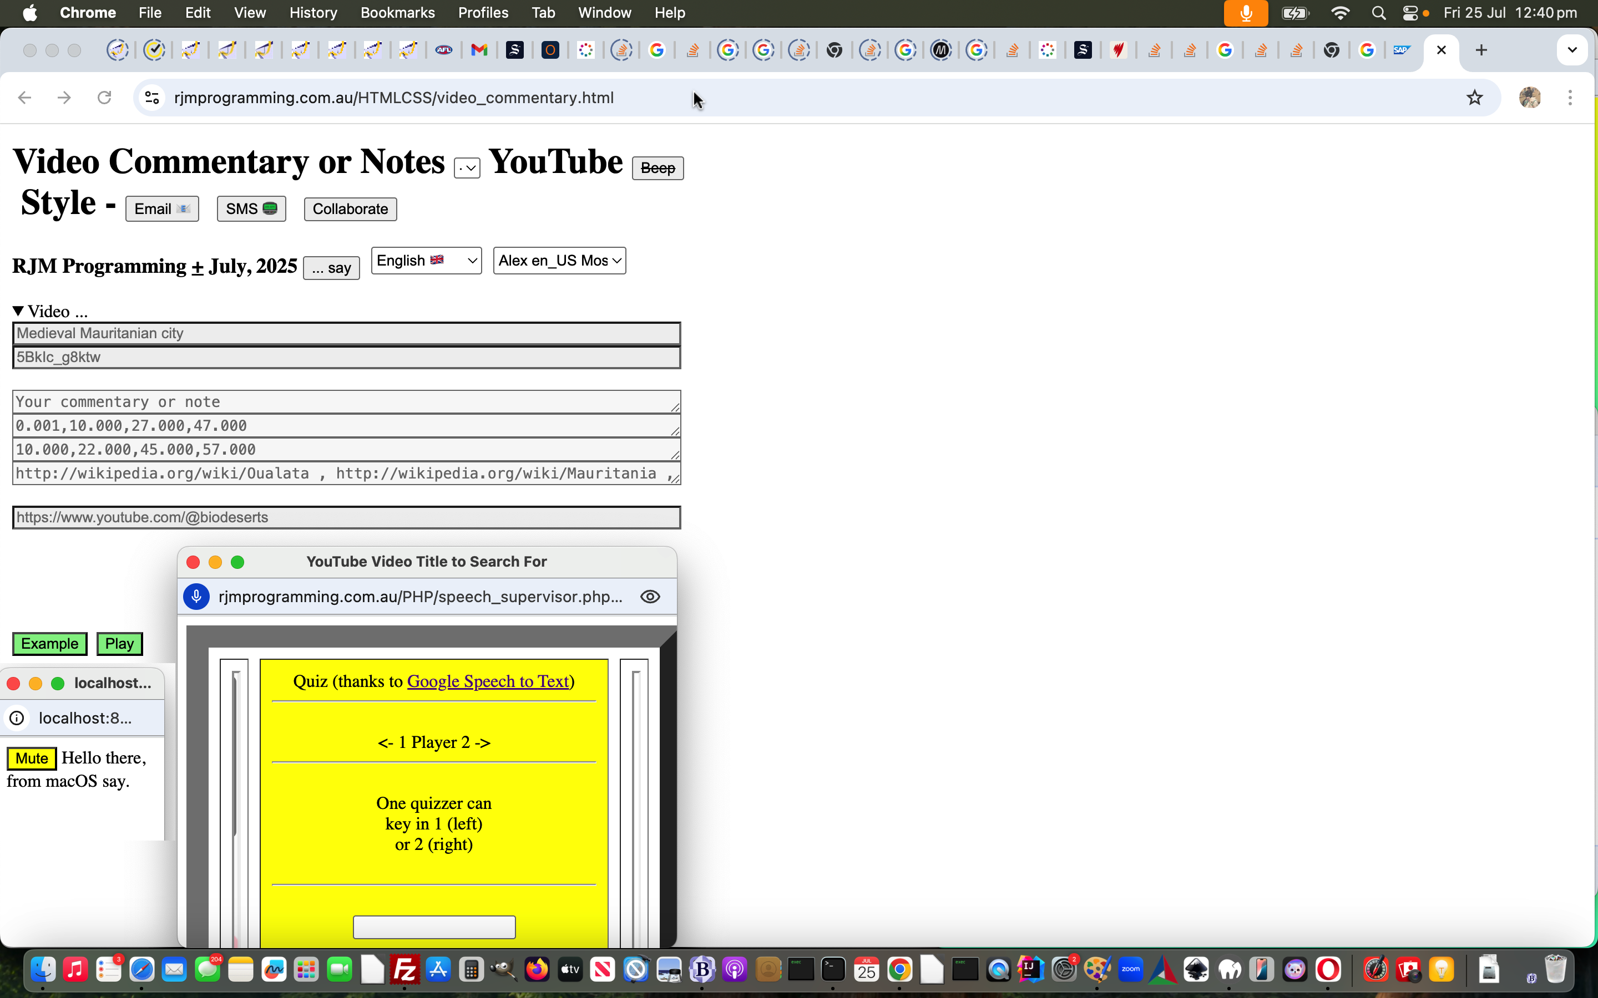
Task: Open Finder from the dock
Action: 43,970
